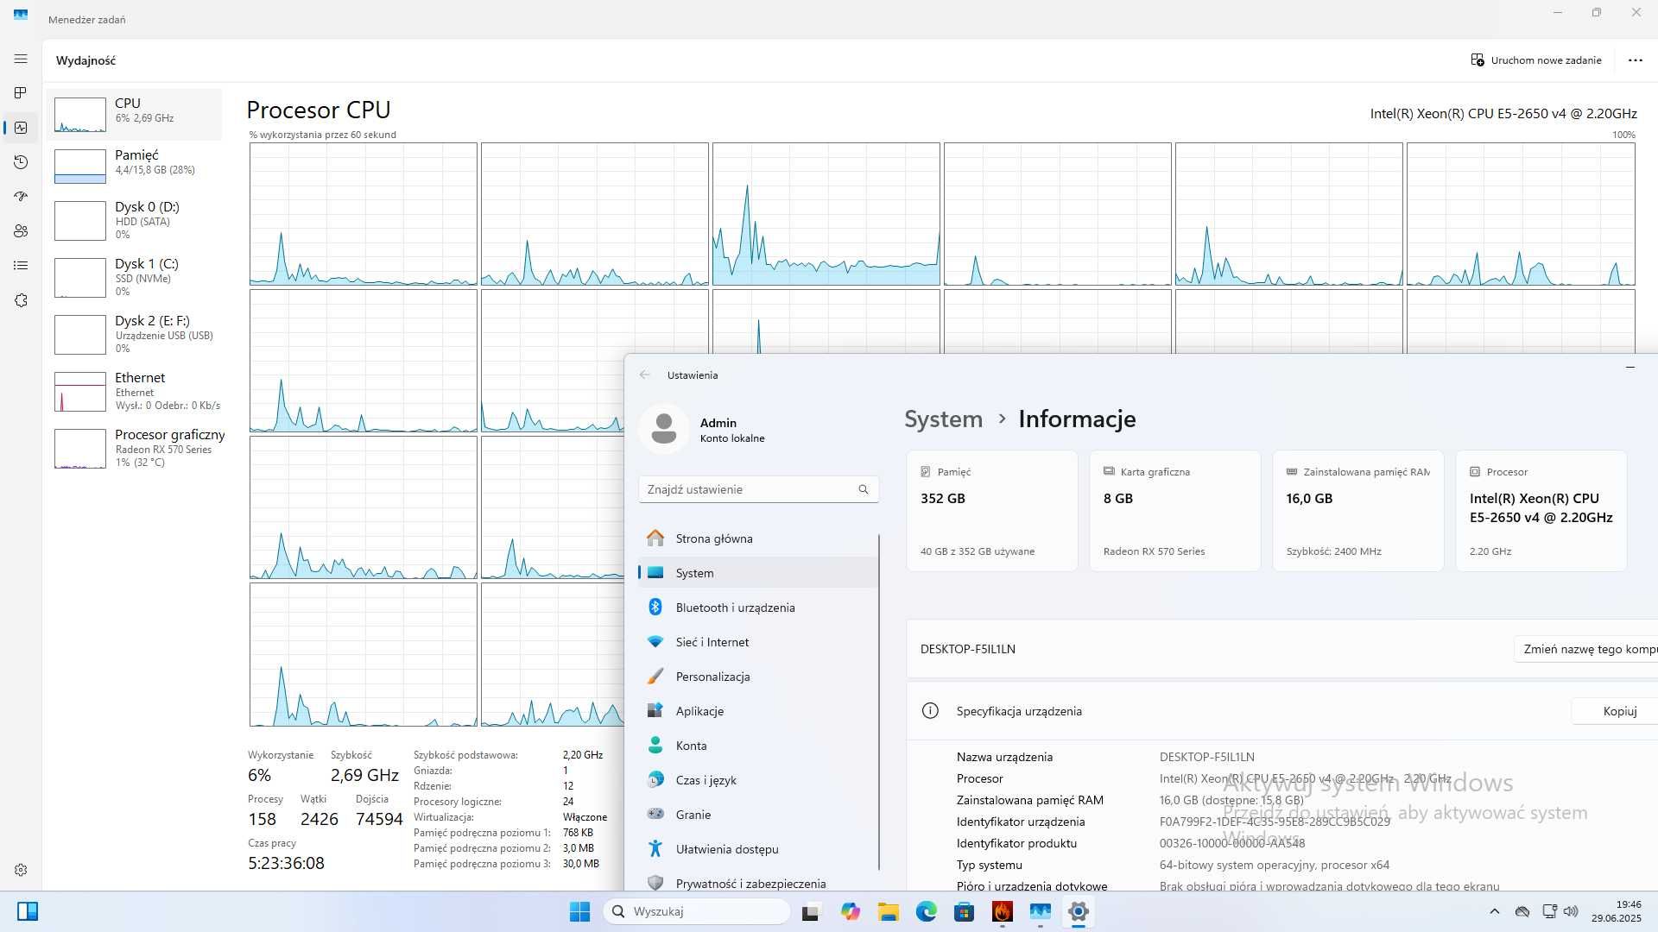This screenshot has height=932, width=1658.
Task: Open the App history page icon
Action: 21,162
